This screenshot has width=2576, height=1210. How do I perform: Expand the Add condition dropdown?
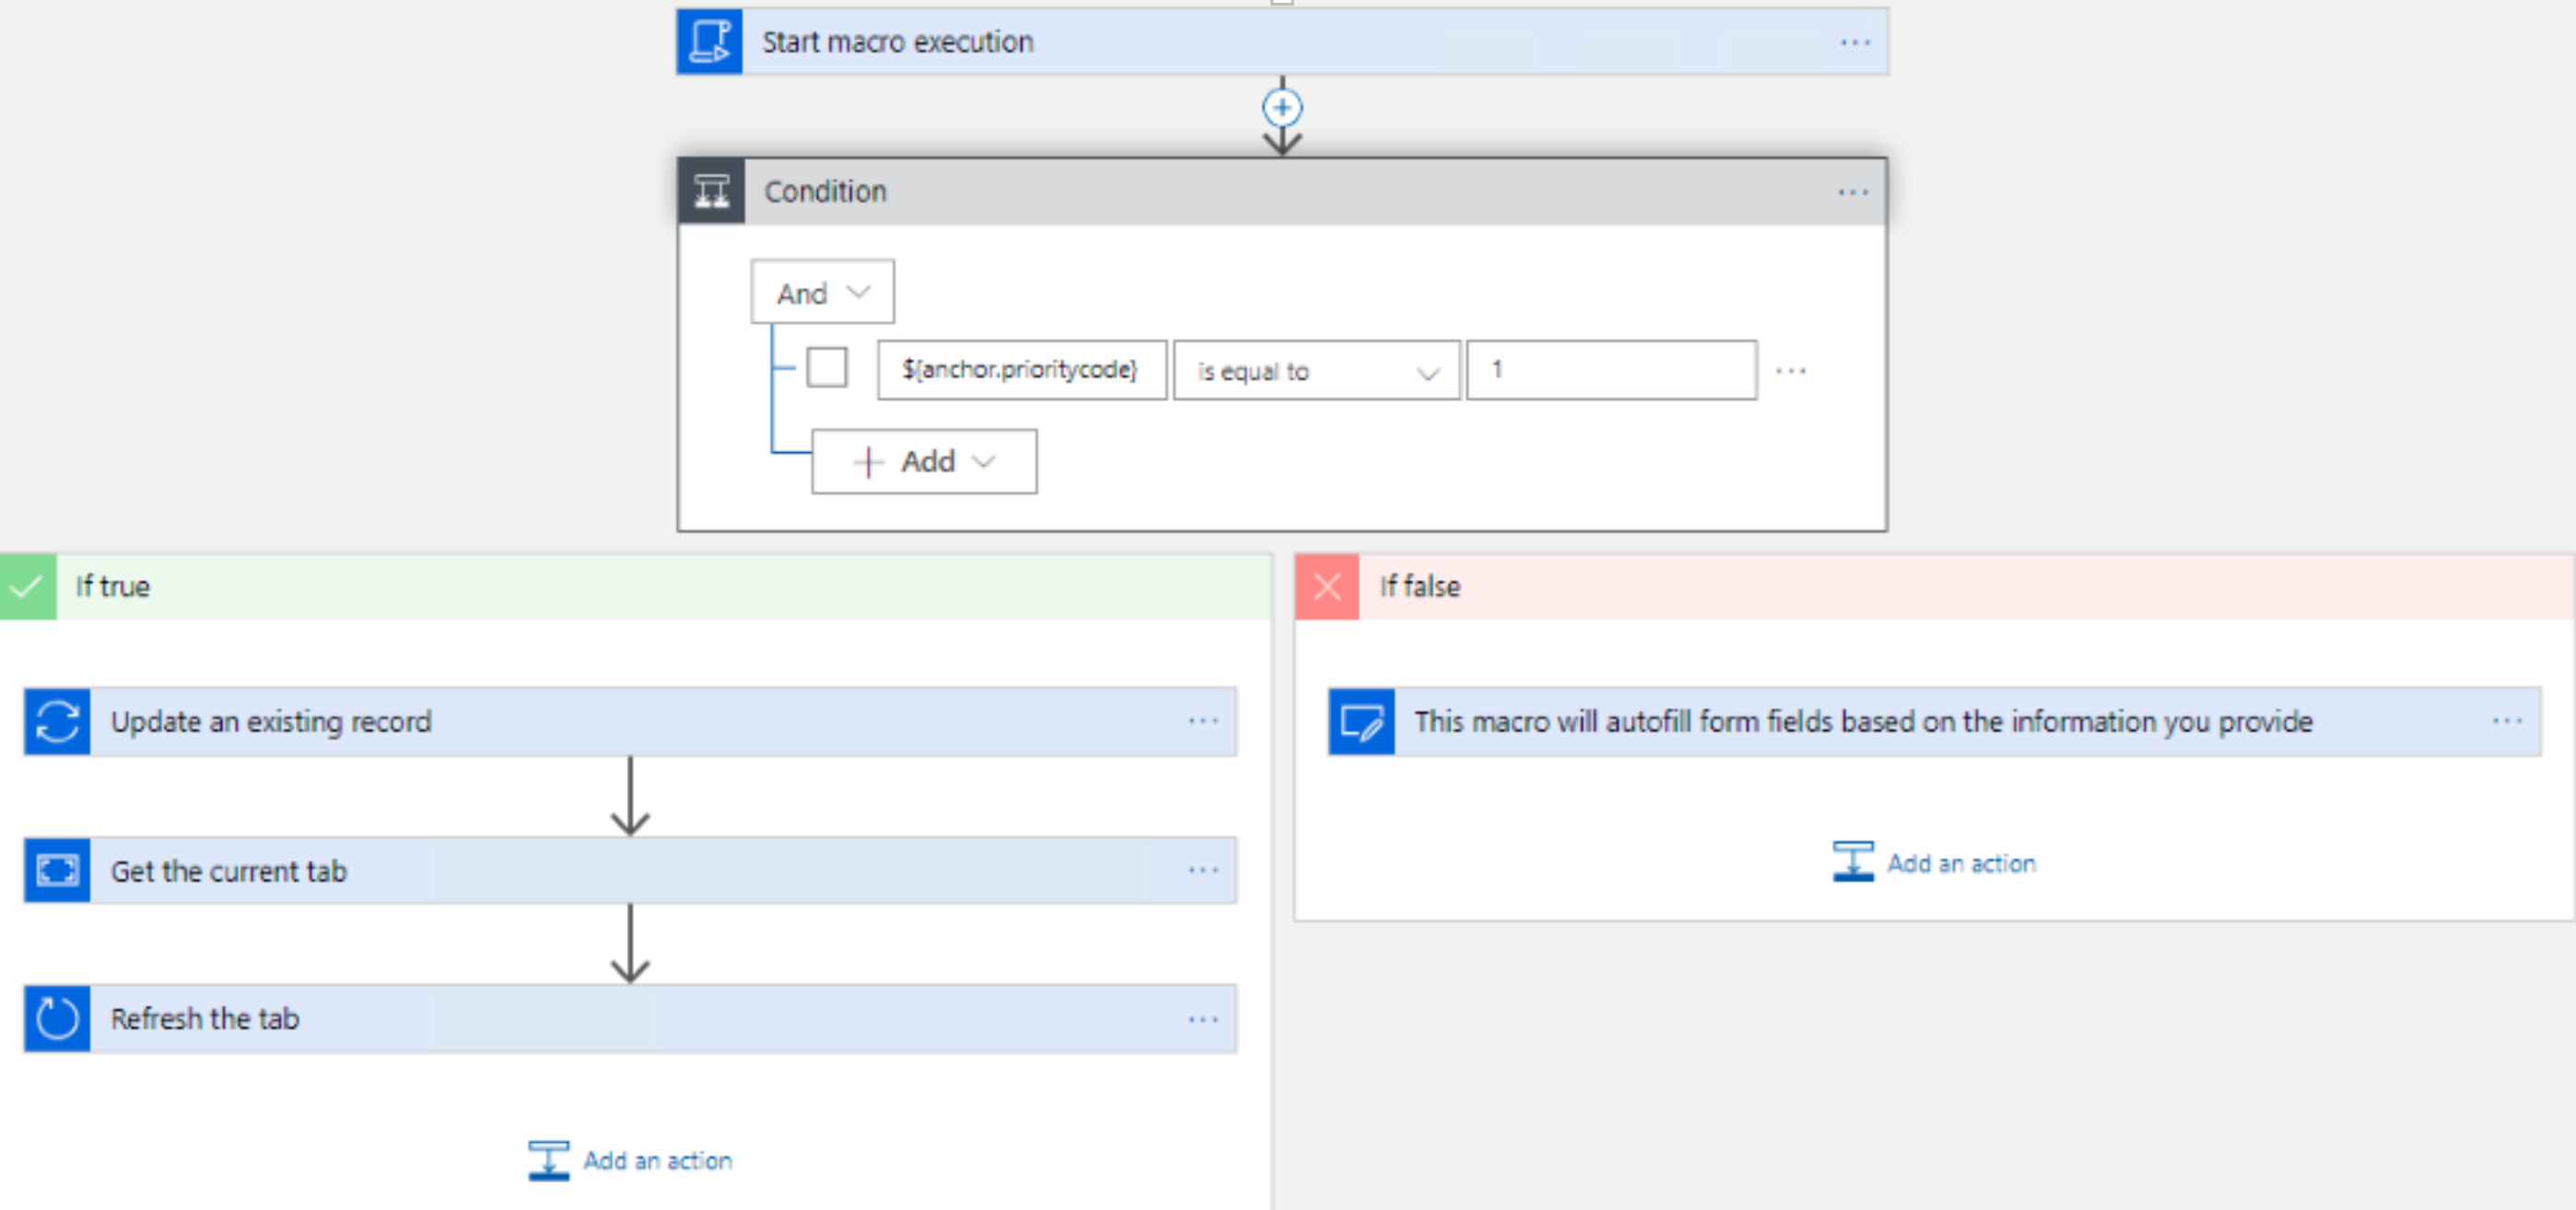coord(924,461)
